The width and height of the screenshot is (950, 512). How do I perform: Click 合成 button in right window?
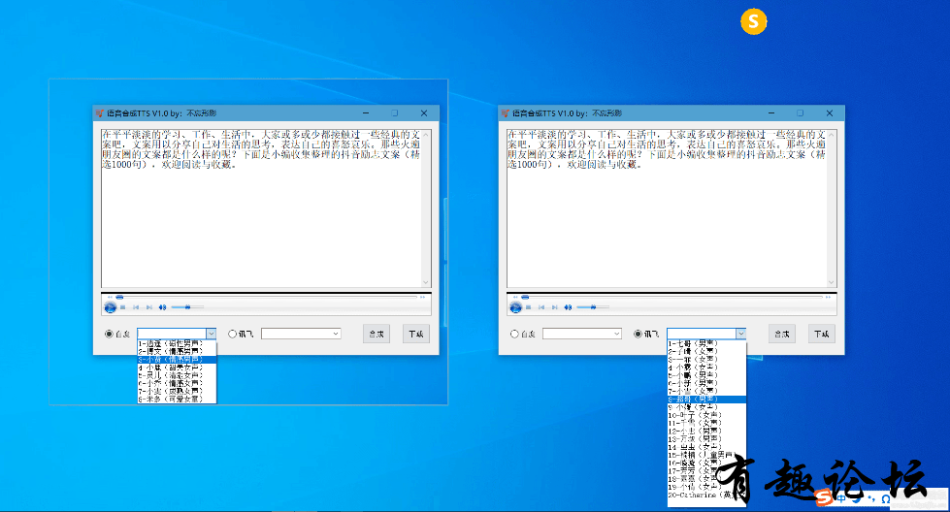click(781, 334)
